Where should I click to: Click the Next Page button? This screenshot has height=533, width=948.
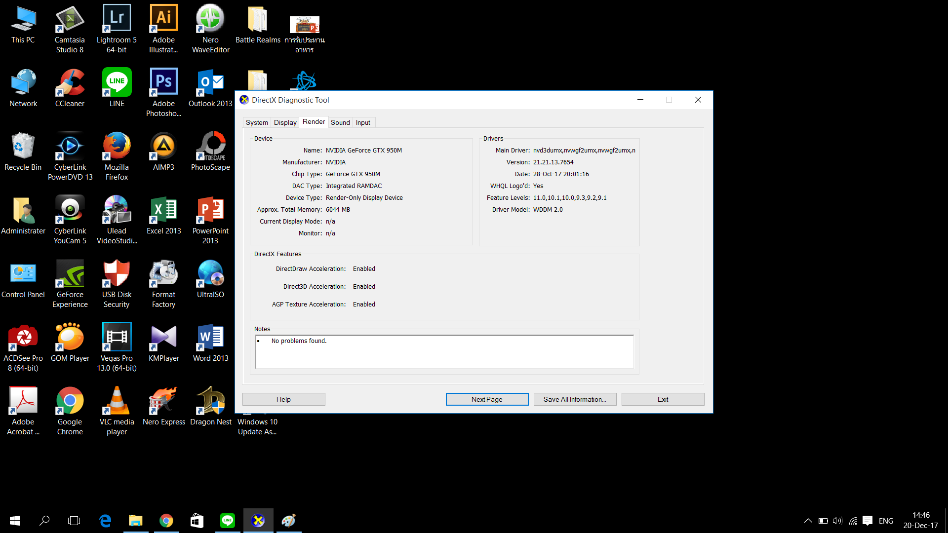(487, 399)
